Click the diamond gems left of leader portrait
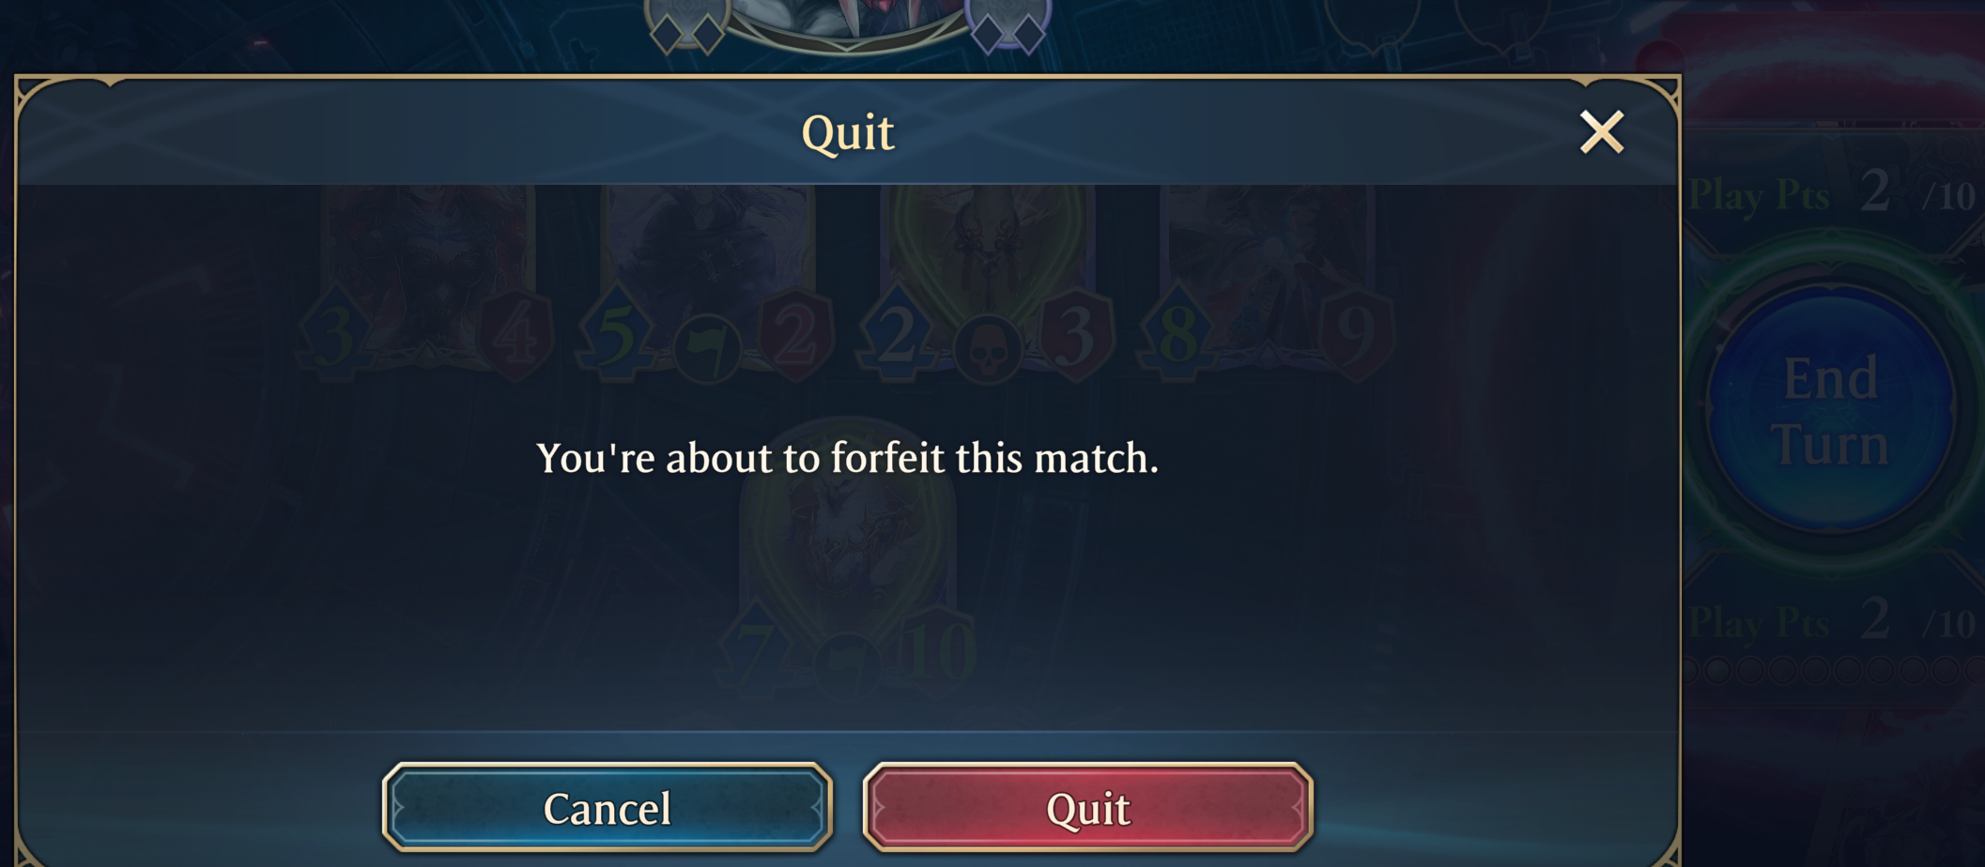 [687, 30]
